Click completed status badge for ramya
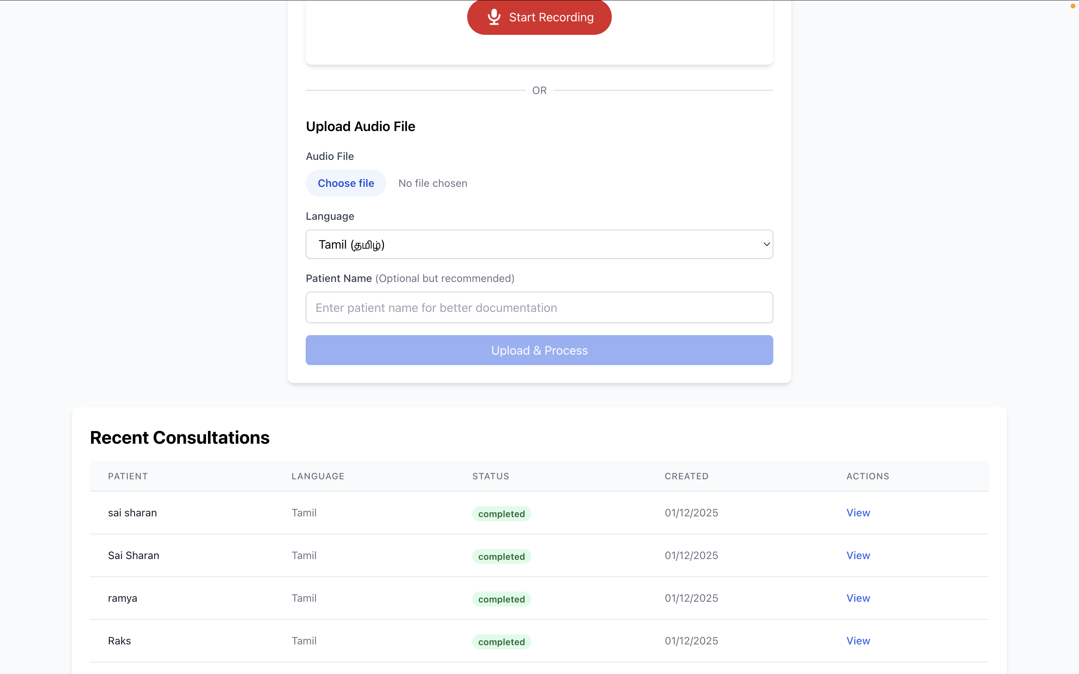Image resolution: width=1079 pixels, height=674 pixels. point(501,599)
